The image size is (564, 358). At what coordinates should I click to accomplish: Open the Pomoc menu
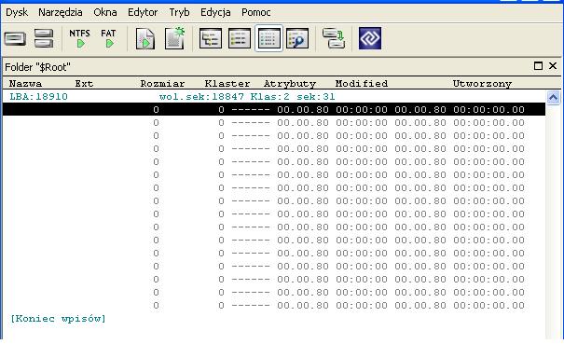[x=255, y=13]
